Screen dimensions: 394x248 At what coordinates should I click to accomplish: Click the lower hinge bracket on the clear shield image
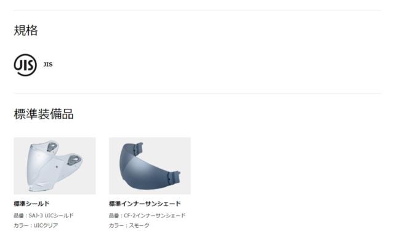pyautogui.click(x=74, y=160)
